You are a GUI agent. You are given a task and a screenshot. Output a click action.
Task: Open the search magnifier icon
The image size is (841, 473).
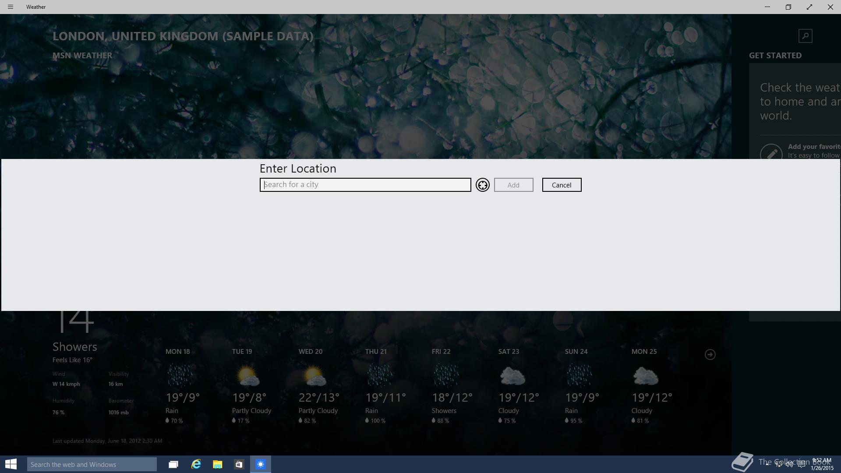[x=805, y=36]
